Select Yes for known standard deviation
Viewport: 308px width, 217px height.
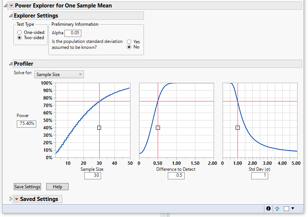point(129,41)
